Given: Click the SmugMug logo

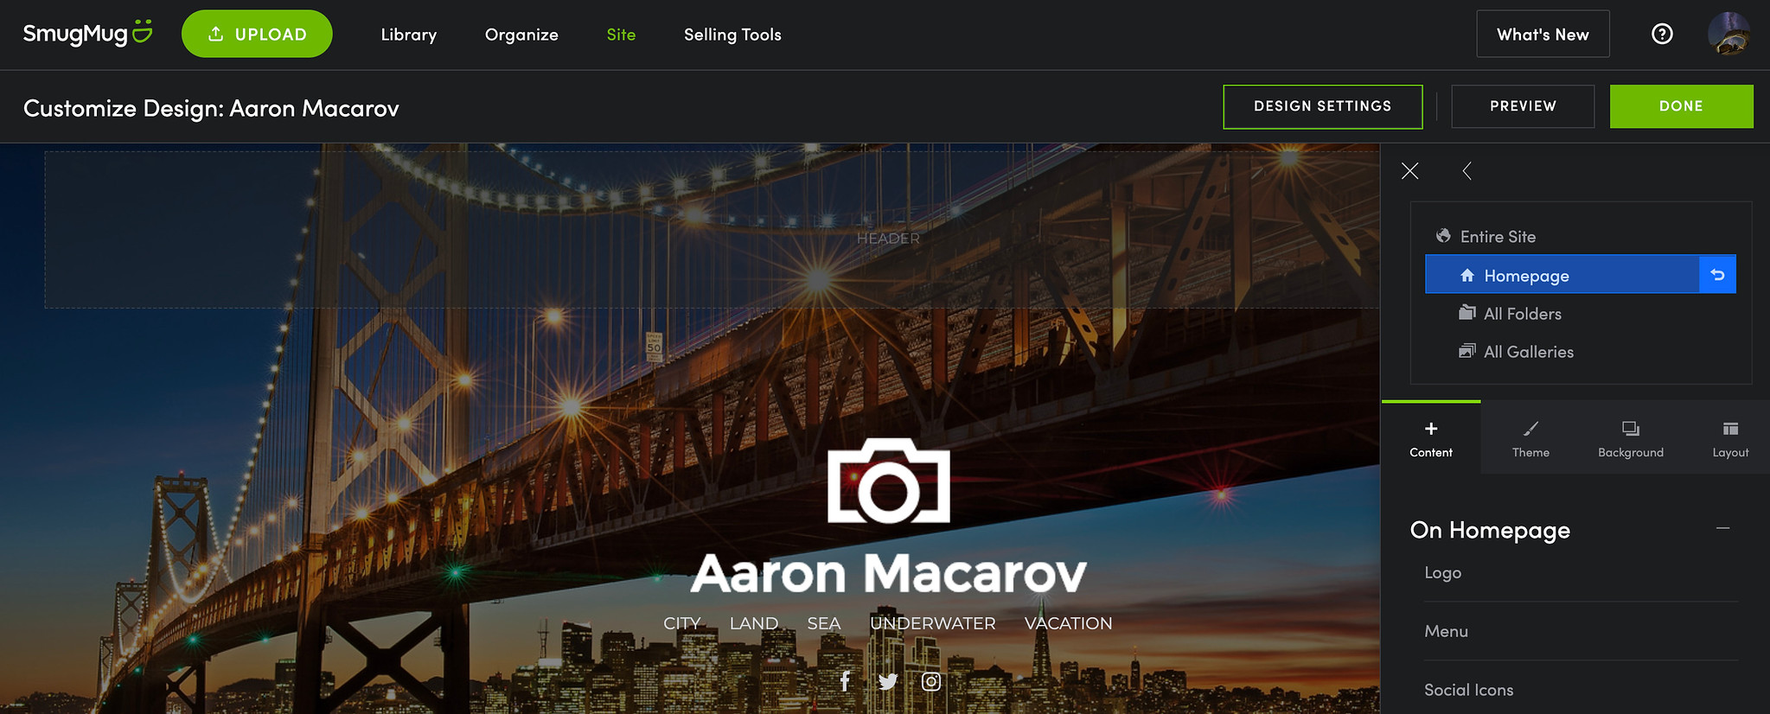Looking at the screenshot, I should coord(88,34).
